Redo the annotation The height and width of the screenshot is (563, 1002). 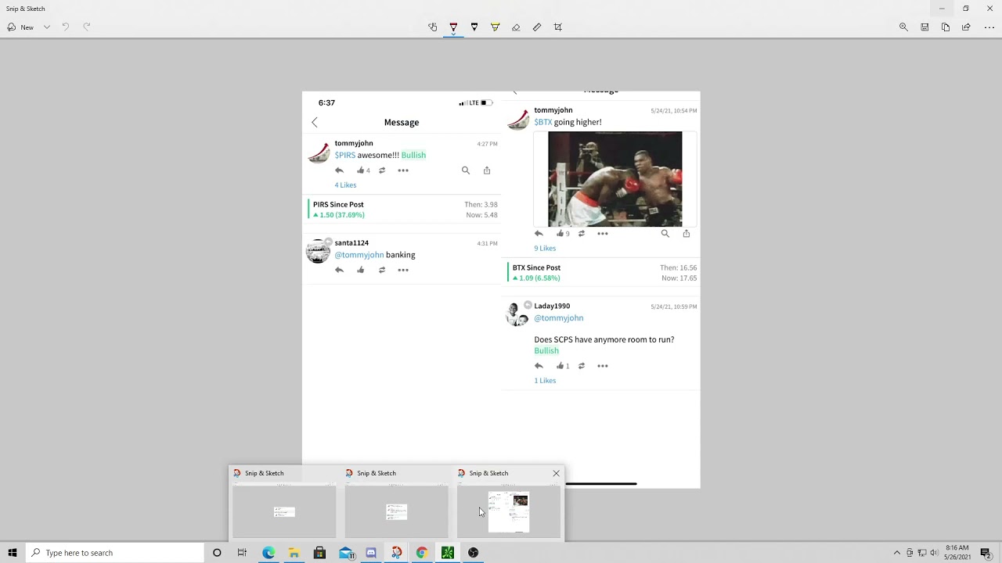[x=87, y=27]
